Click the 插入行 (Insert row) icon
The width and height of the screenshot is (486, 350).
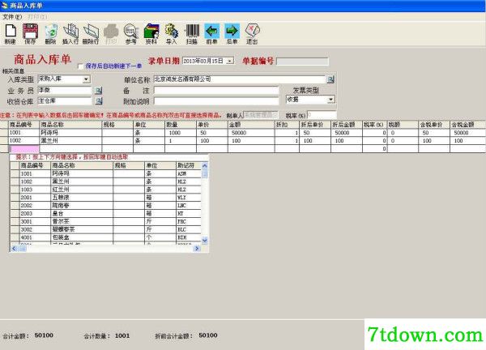(x=70, y=33)
